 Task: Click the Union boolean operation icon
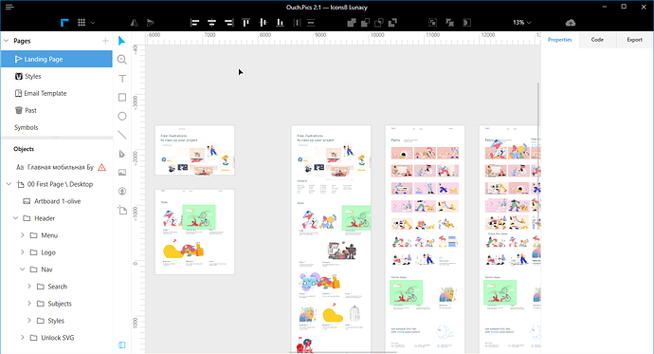point(352,23)
